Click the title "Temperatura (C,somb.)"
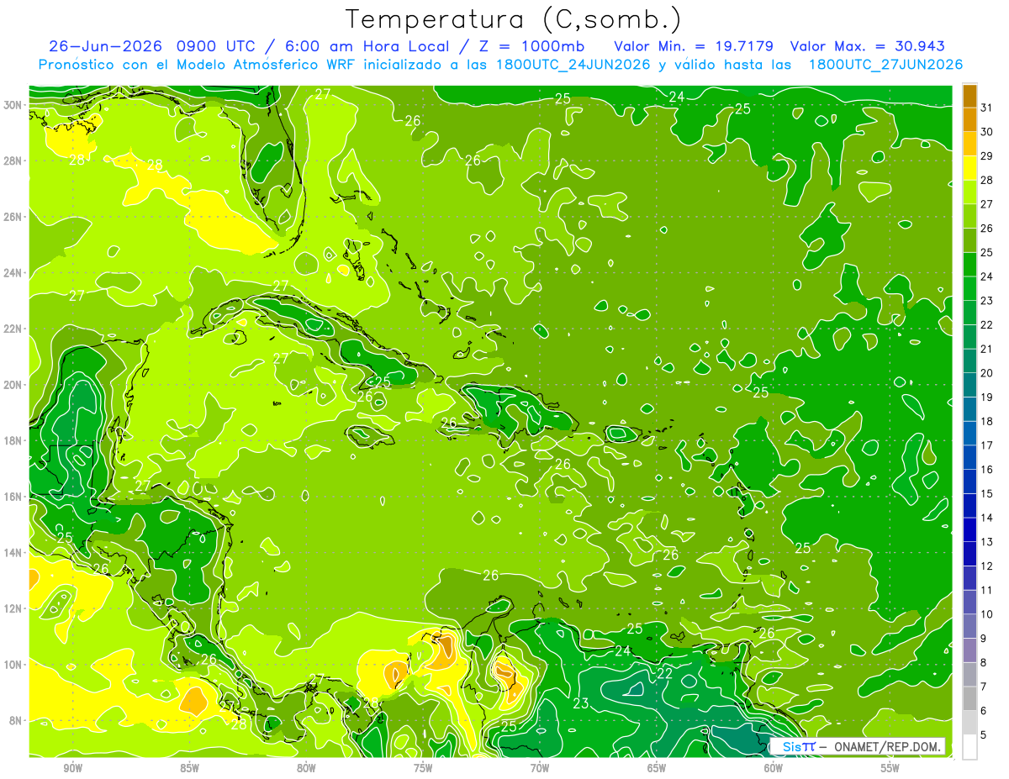1009x779 pixels. point(514,19)
